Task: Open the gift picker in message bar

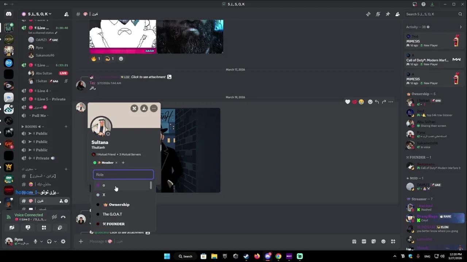Action: tap(354, 241)
